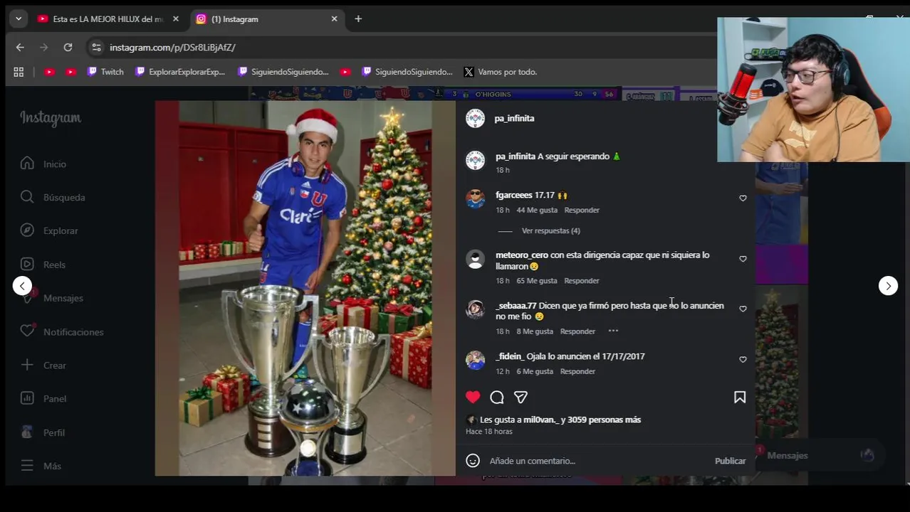Switch to the LA MEJOR HILUX tab
The height and width of the screenshot is (512, 910).
108,19
